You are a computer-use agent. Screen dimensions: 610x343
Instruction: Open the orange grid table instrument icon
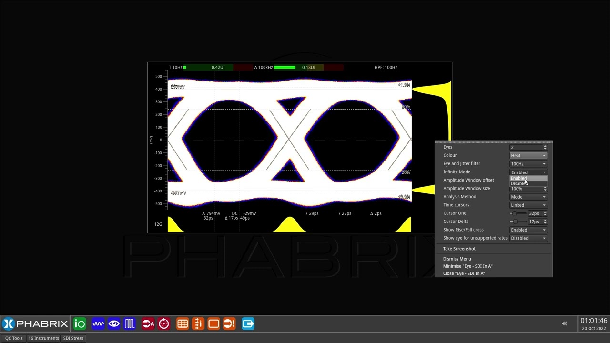click(183, 324)
